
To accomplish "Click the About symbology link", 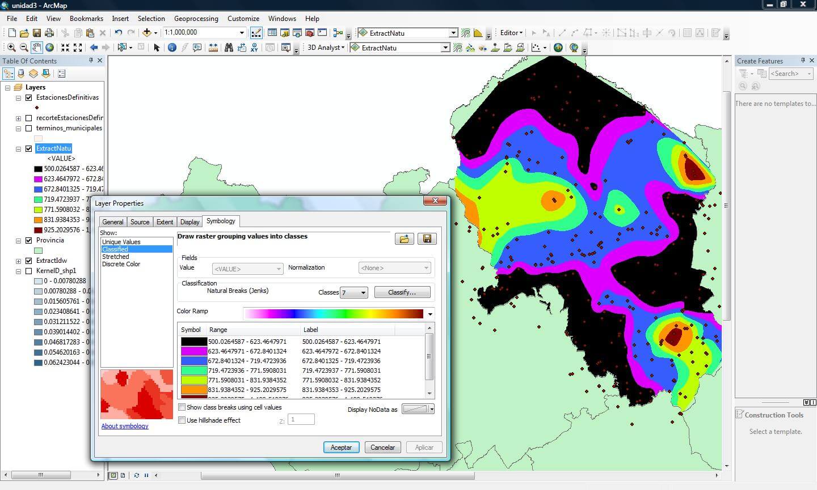I will coord(124,426).
